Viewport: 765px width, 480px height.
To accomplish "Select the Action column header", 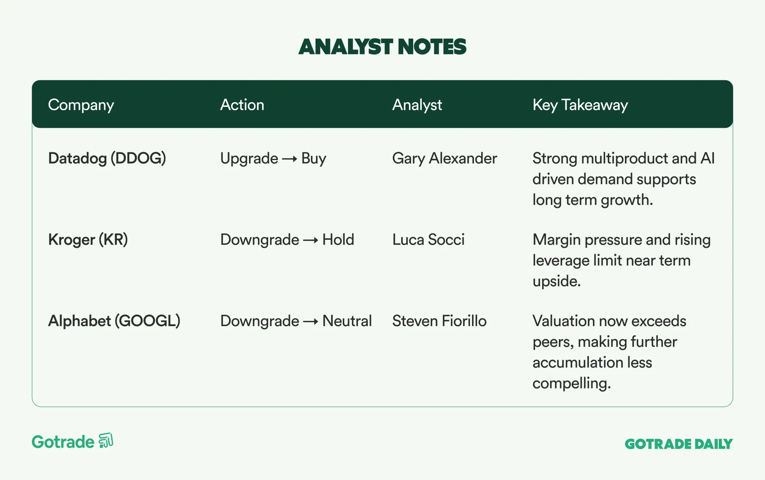I will [x=242, y=105].
